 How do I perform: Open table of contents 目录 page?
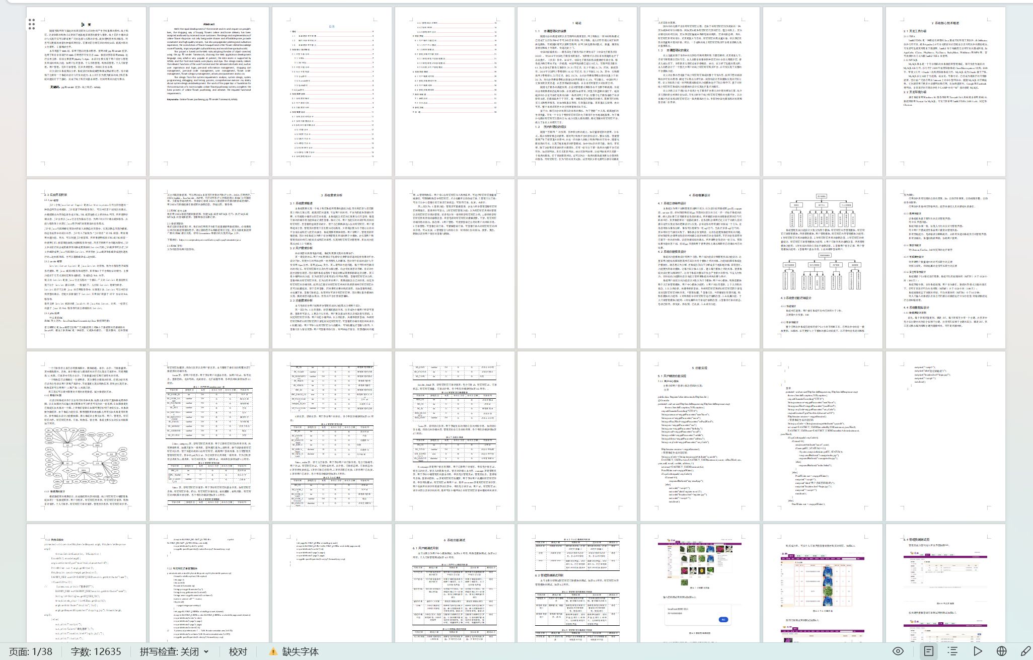[332, 92]
